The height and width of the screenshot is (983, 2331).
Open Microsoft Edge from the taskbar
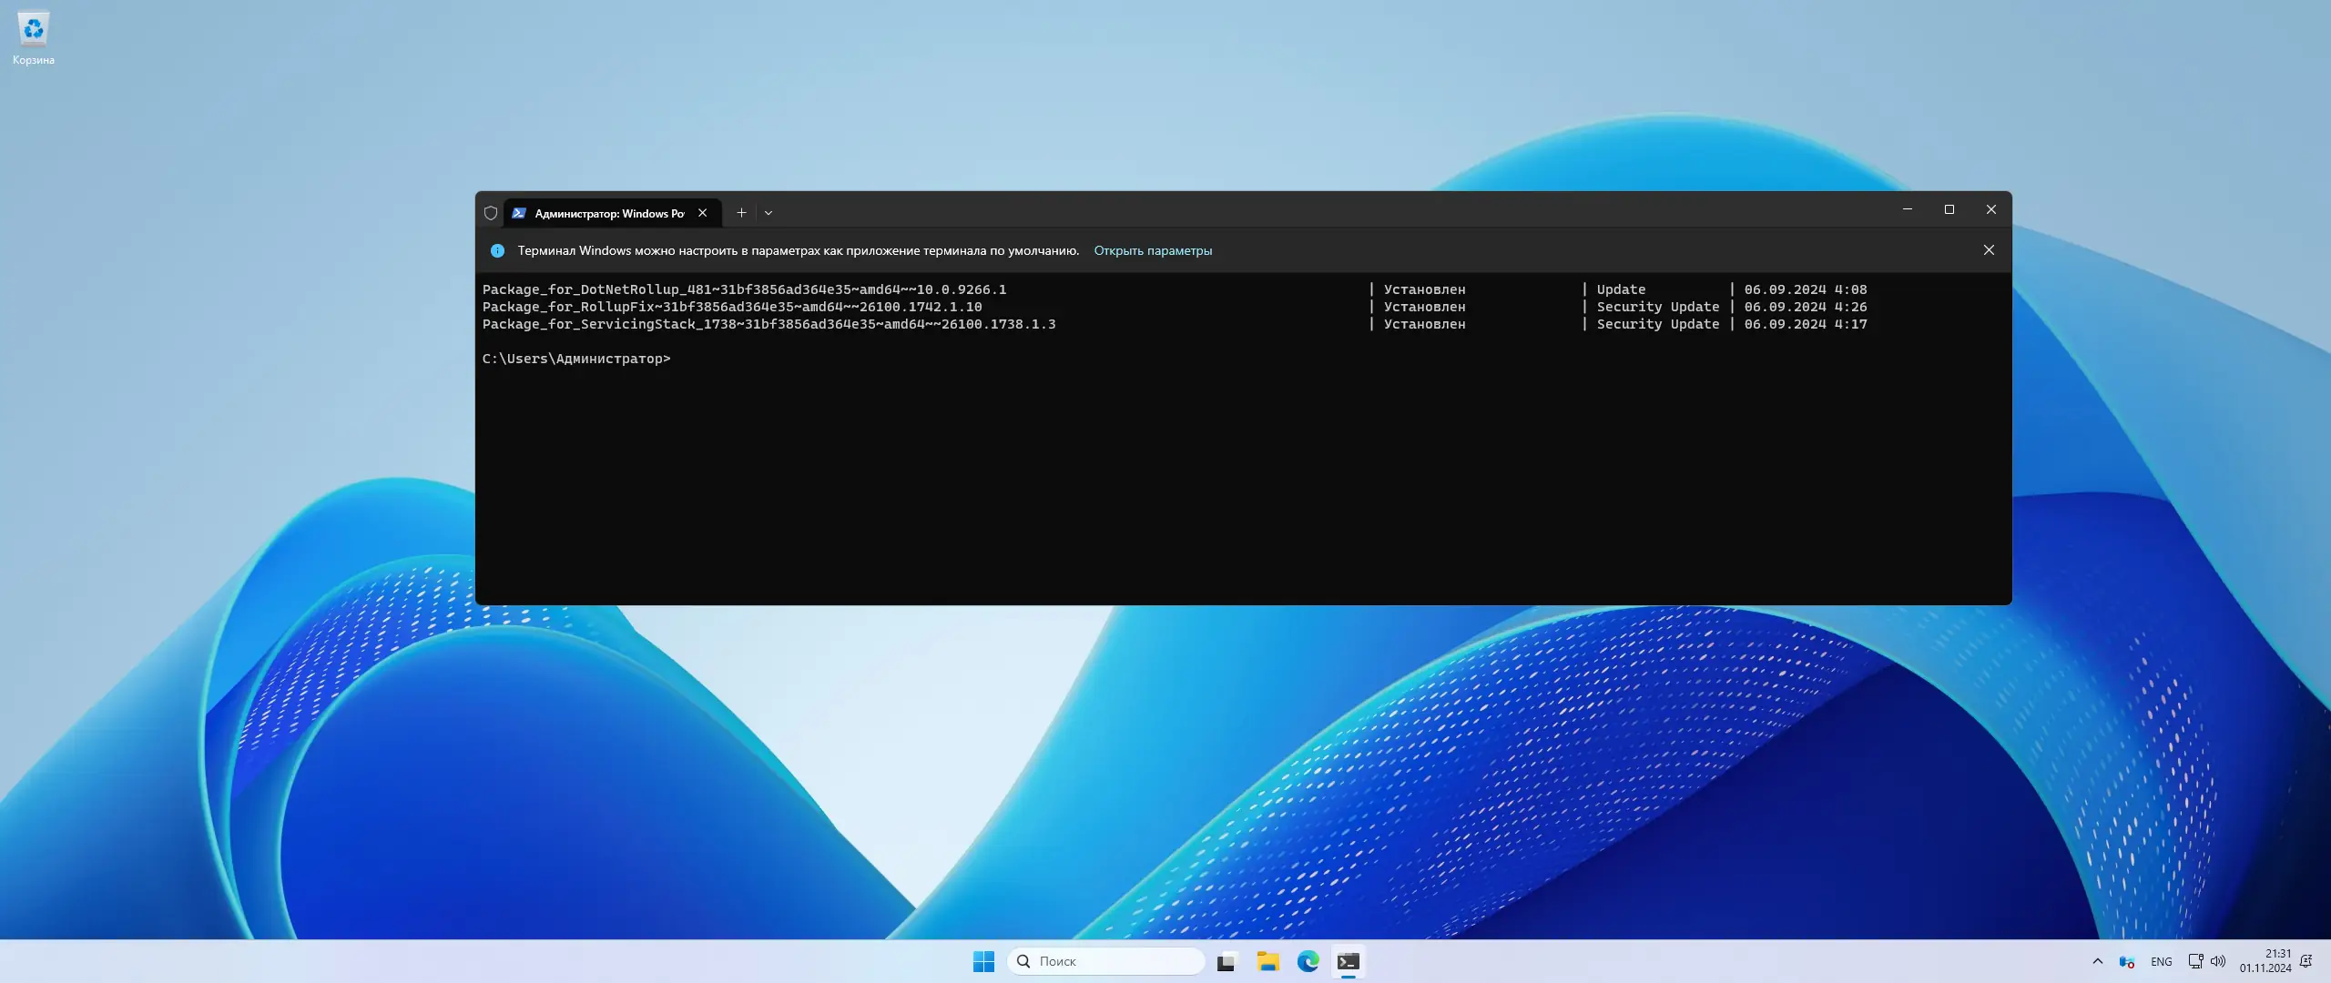(x=1308, y=961)
